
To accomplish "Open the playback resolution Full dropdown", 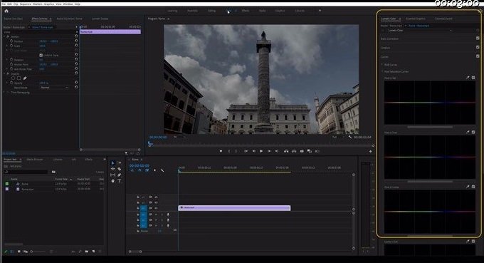I will (x=338, y=137).
